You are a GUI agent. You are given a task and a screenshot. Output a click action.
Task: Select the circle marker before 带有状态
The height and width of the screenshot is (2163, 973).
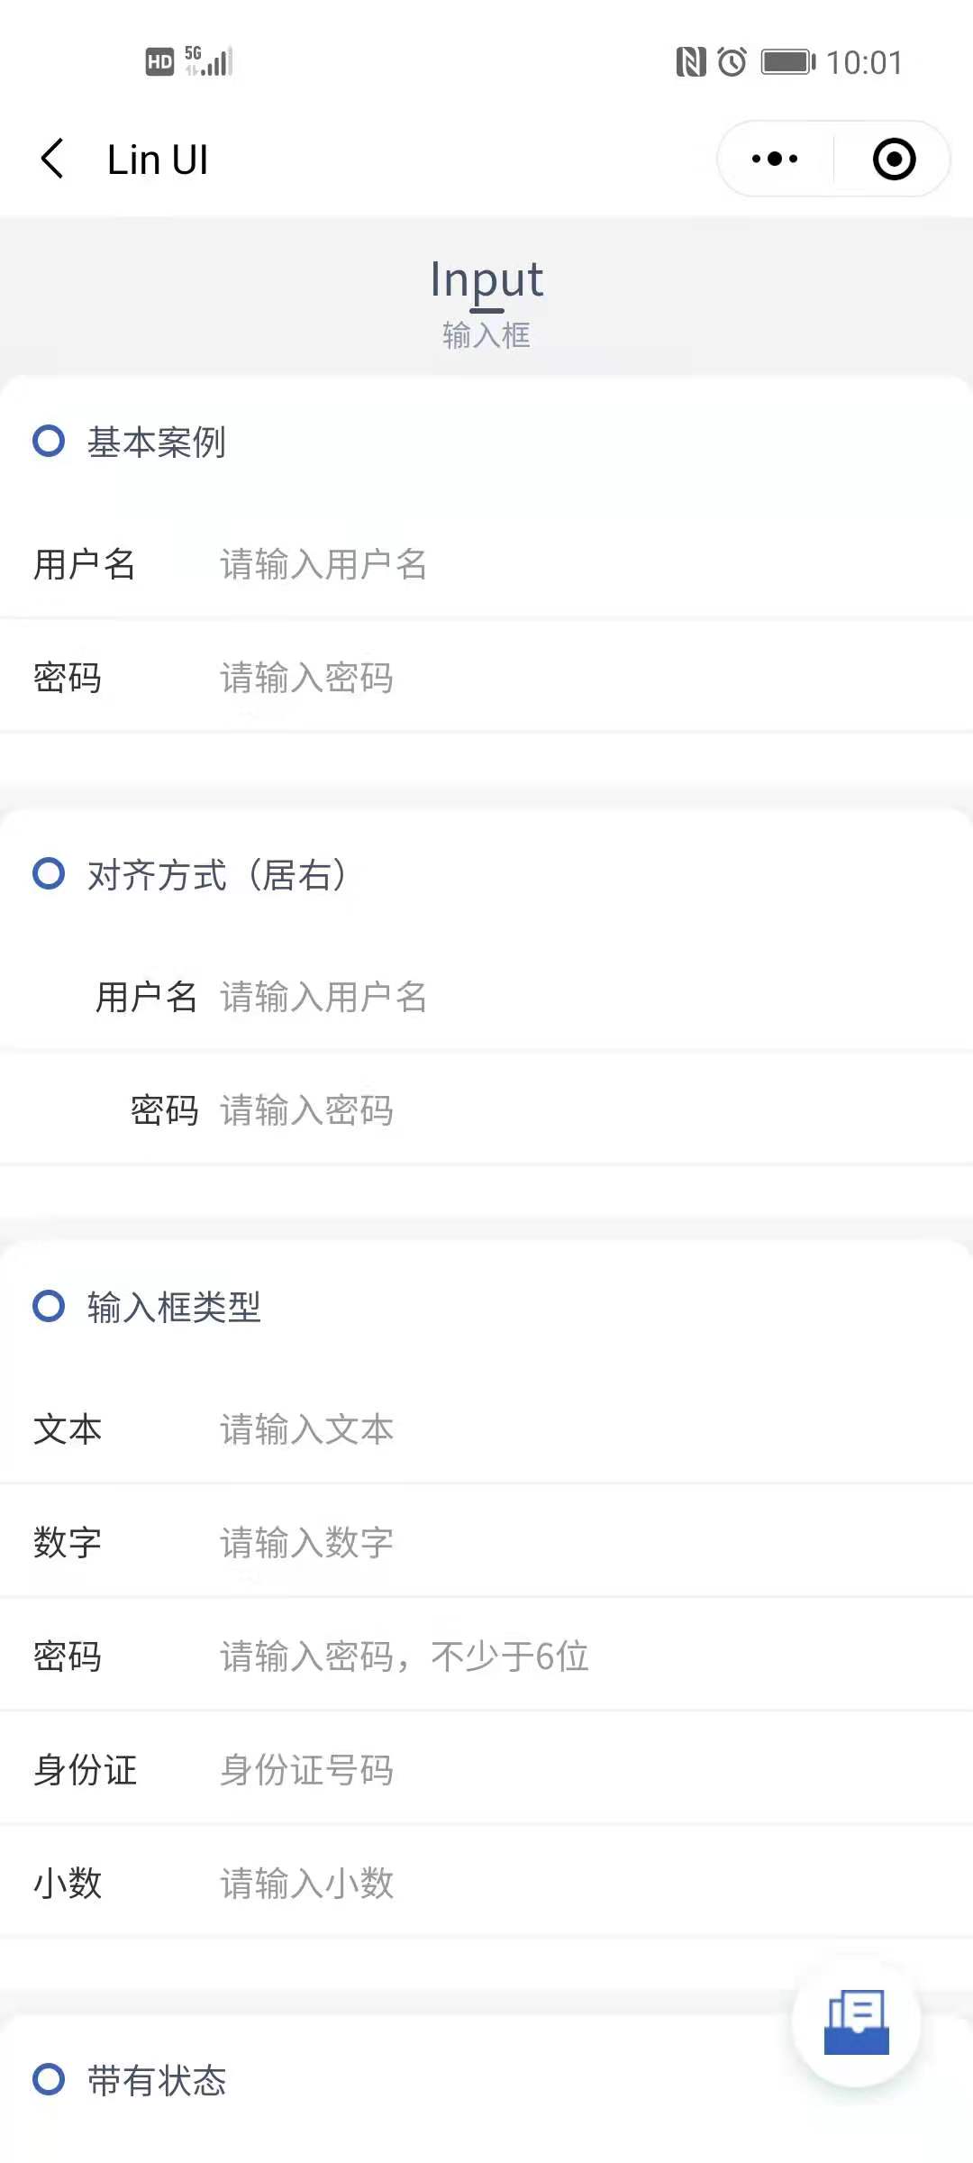click(49, 2082)
